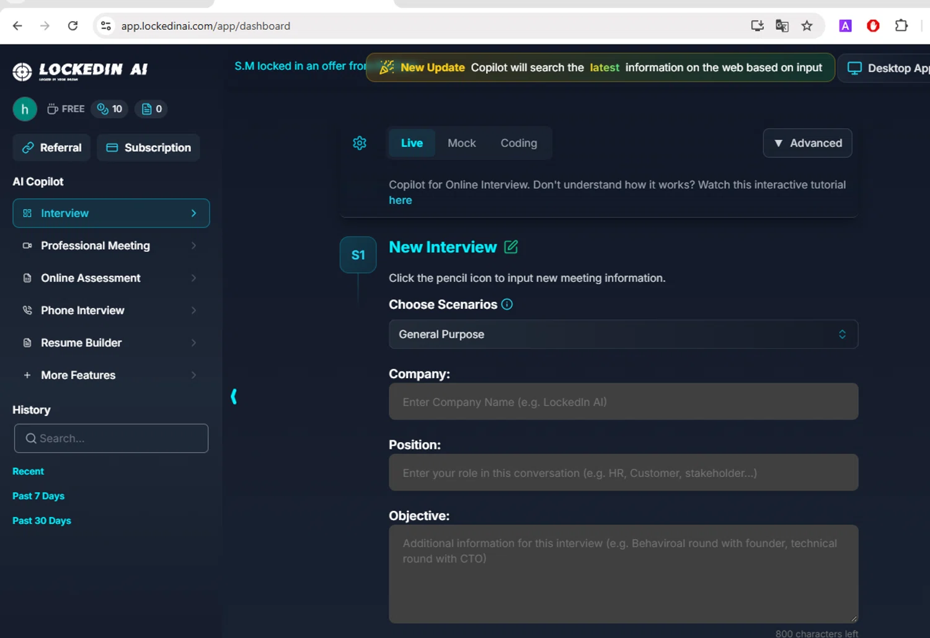Open Resume Builder menu item

[111, 343]
